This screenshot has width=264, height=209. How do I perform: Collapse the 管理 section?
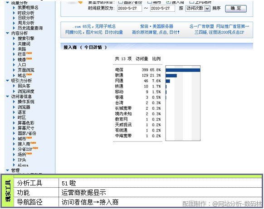click(x=7, y=170)
